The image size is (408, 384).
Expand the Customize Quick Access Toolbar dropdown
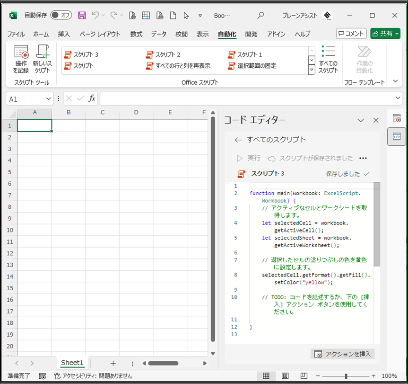[200, 15]
